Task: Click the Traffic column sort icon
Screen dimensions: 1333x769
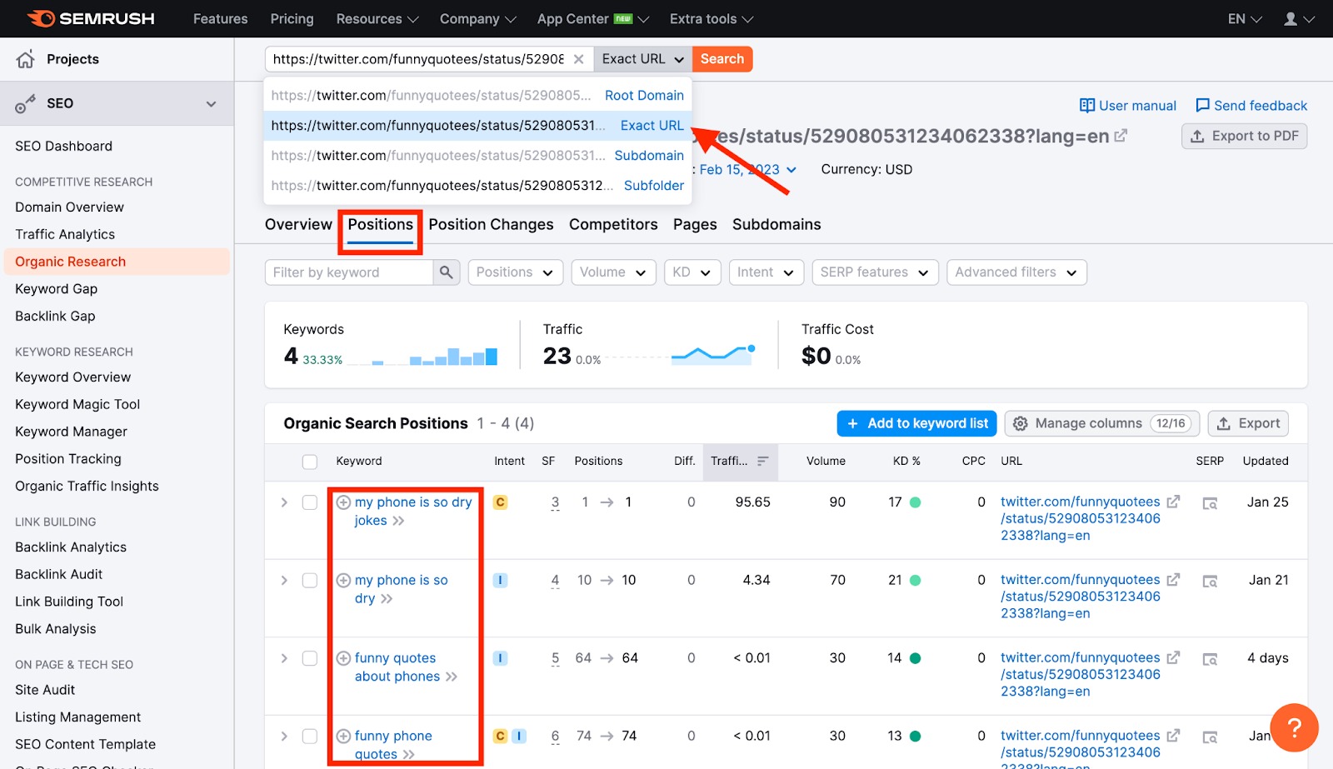Action: pyautogui.click(x=762, y=461)
